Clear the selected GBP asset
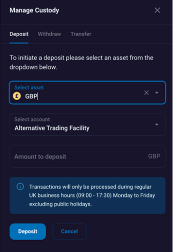This screenshot has width=173, height=252. tap(146, 93)
